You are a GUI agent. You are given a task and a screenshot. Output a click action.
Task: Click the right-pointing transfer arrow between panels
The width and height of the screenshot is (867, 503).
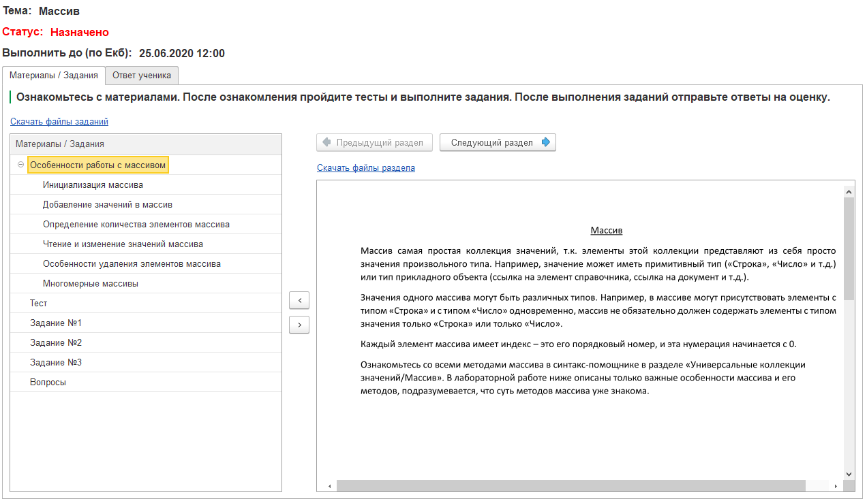pyautogui.click(x=299, y=325)
